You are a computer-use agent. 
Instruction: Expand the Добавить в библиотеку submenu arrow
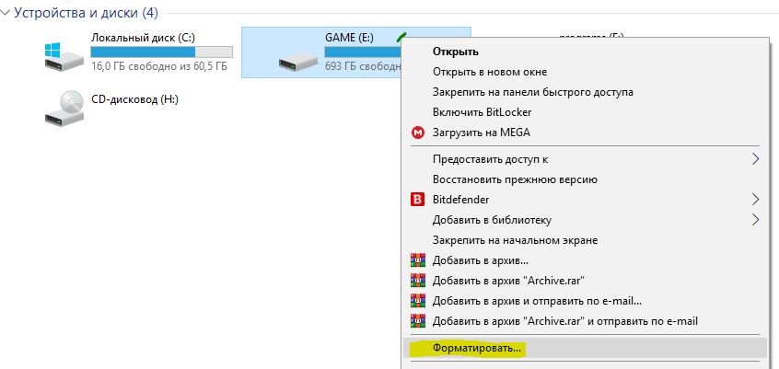click(755, 220)
